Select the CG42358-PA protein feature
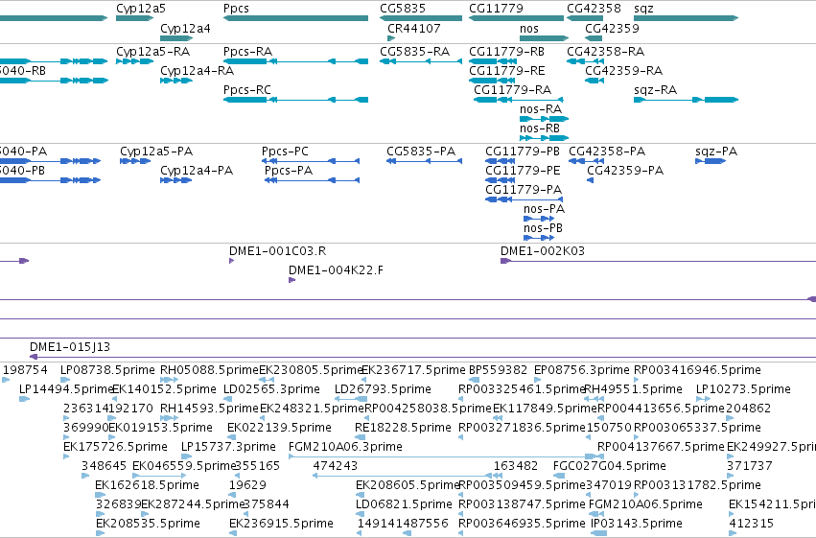 pyautogui.click(x=587, y=161)
